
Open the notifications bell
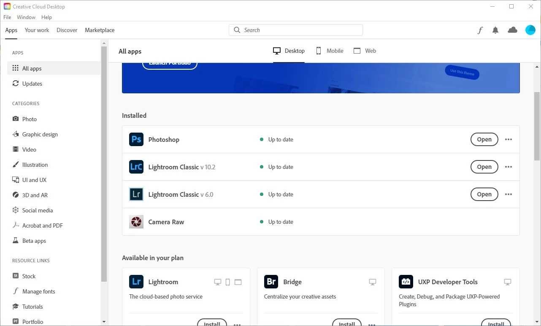[x=495, y=30]
